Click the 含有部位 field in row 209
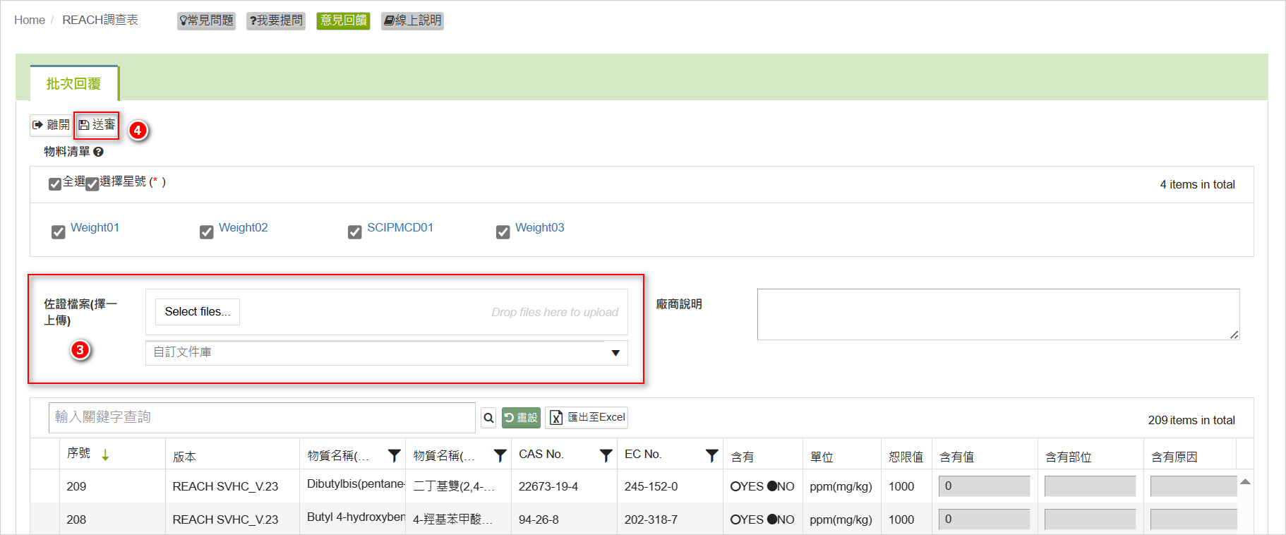1286x535 pixels. (1090, 486)
